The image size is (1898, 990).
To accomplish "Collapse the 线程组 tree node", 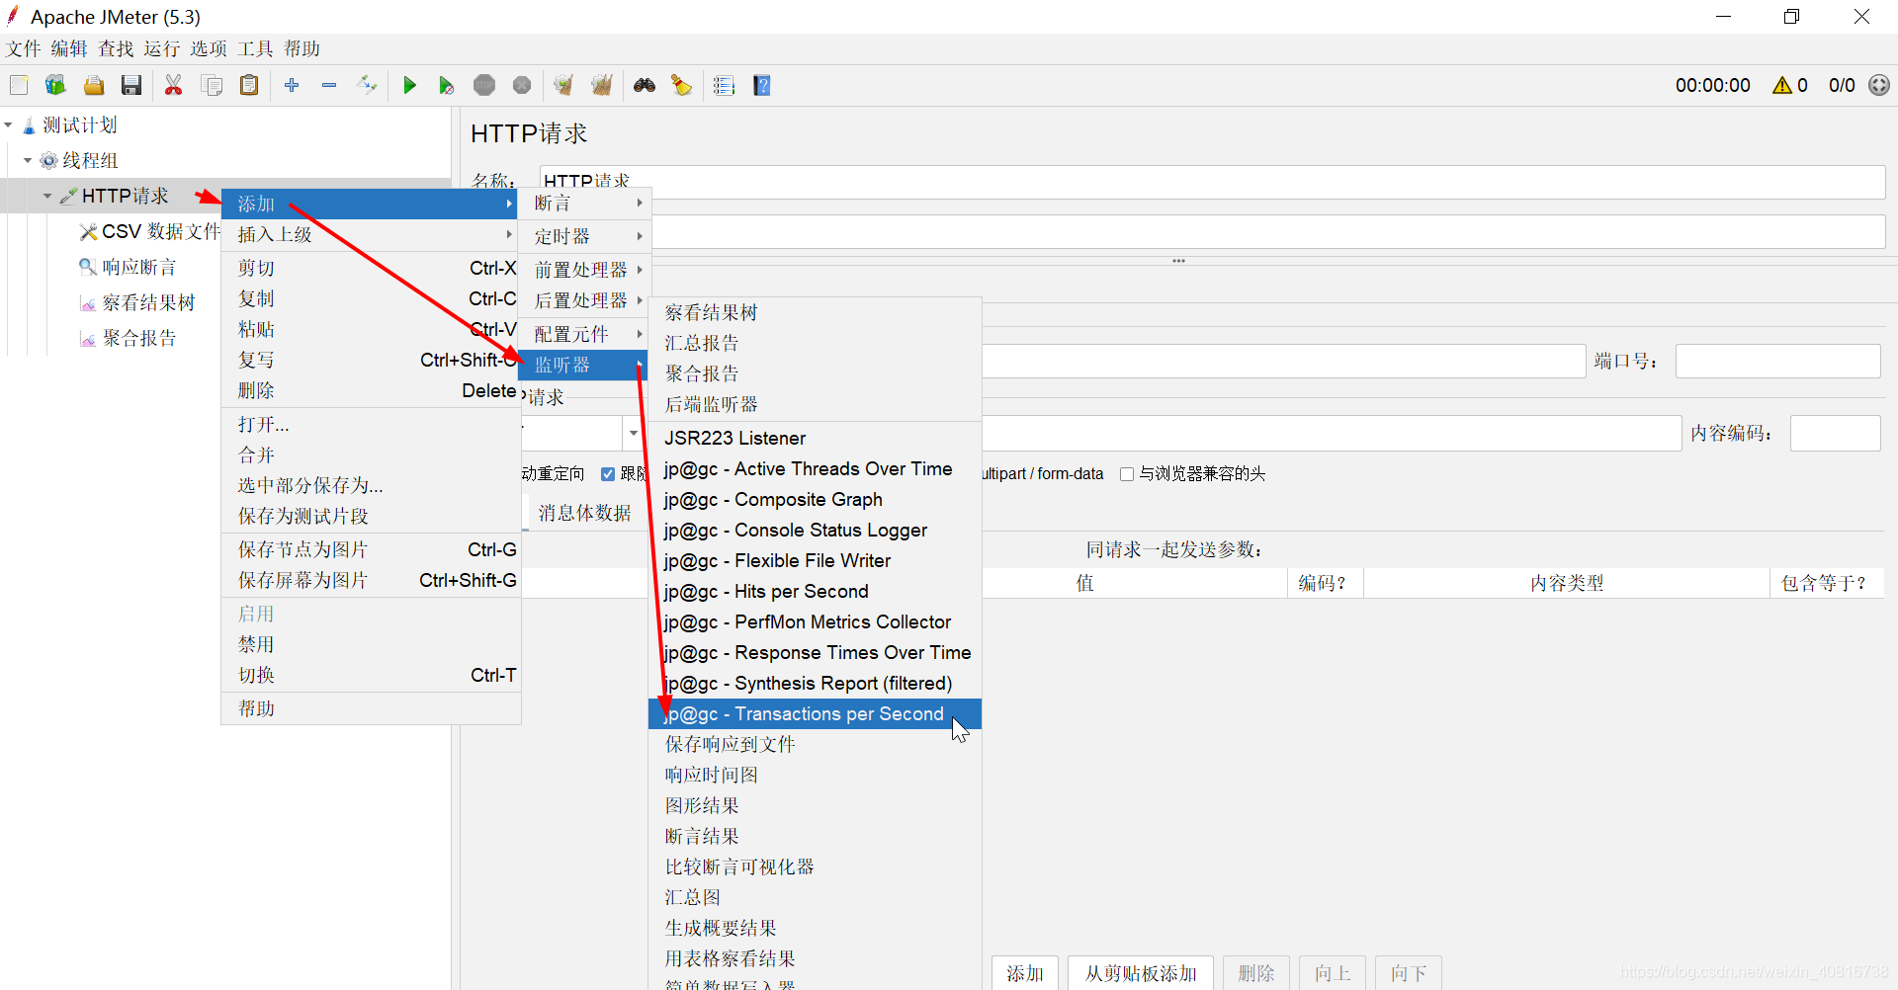I will [x=28, y=160].
